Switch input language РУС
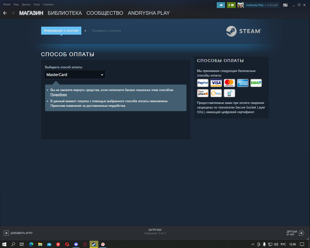This screenshot has width=310, height=248. click(x=283, y=244)
